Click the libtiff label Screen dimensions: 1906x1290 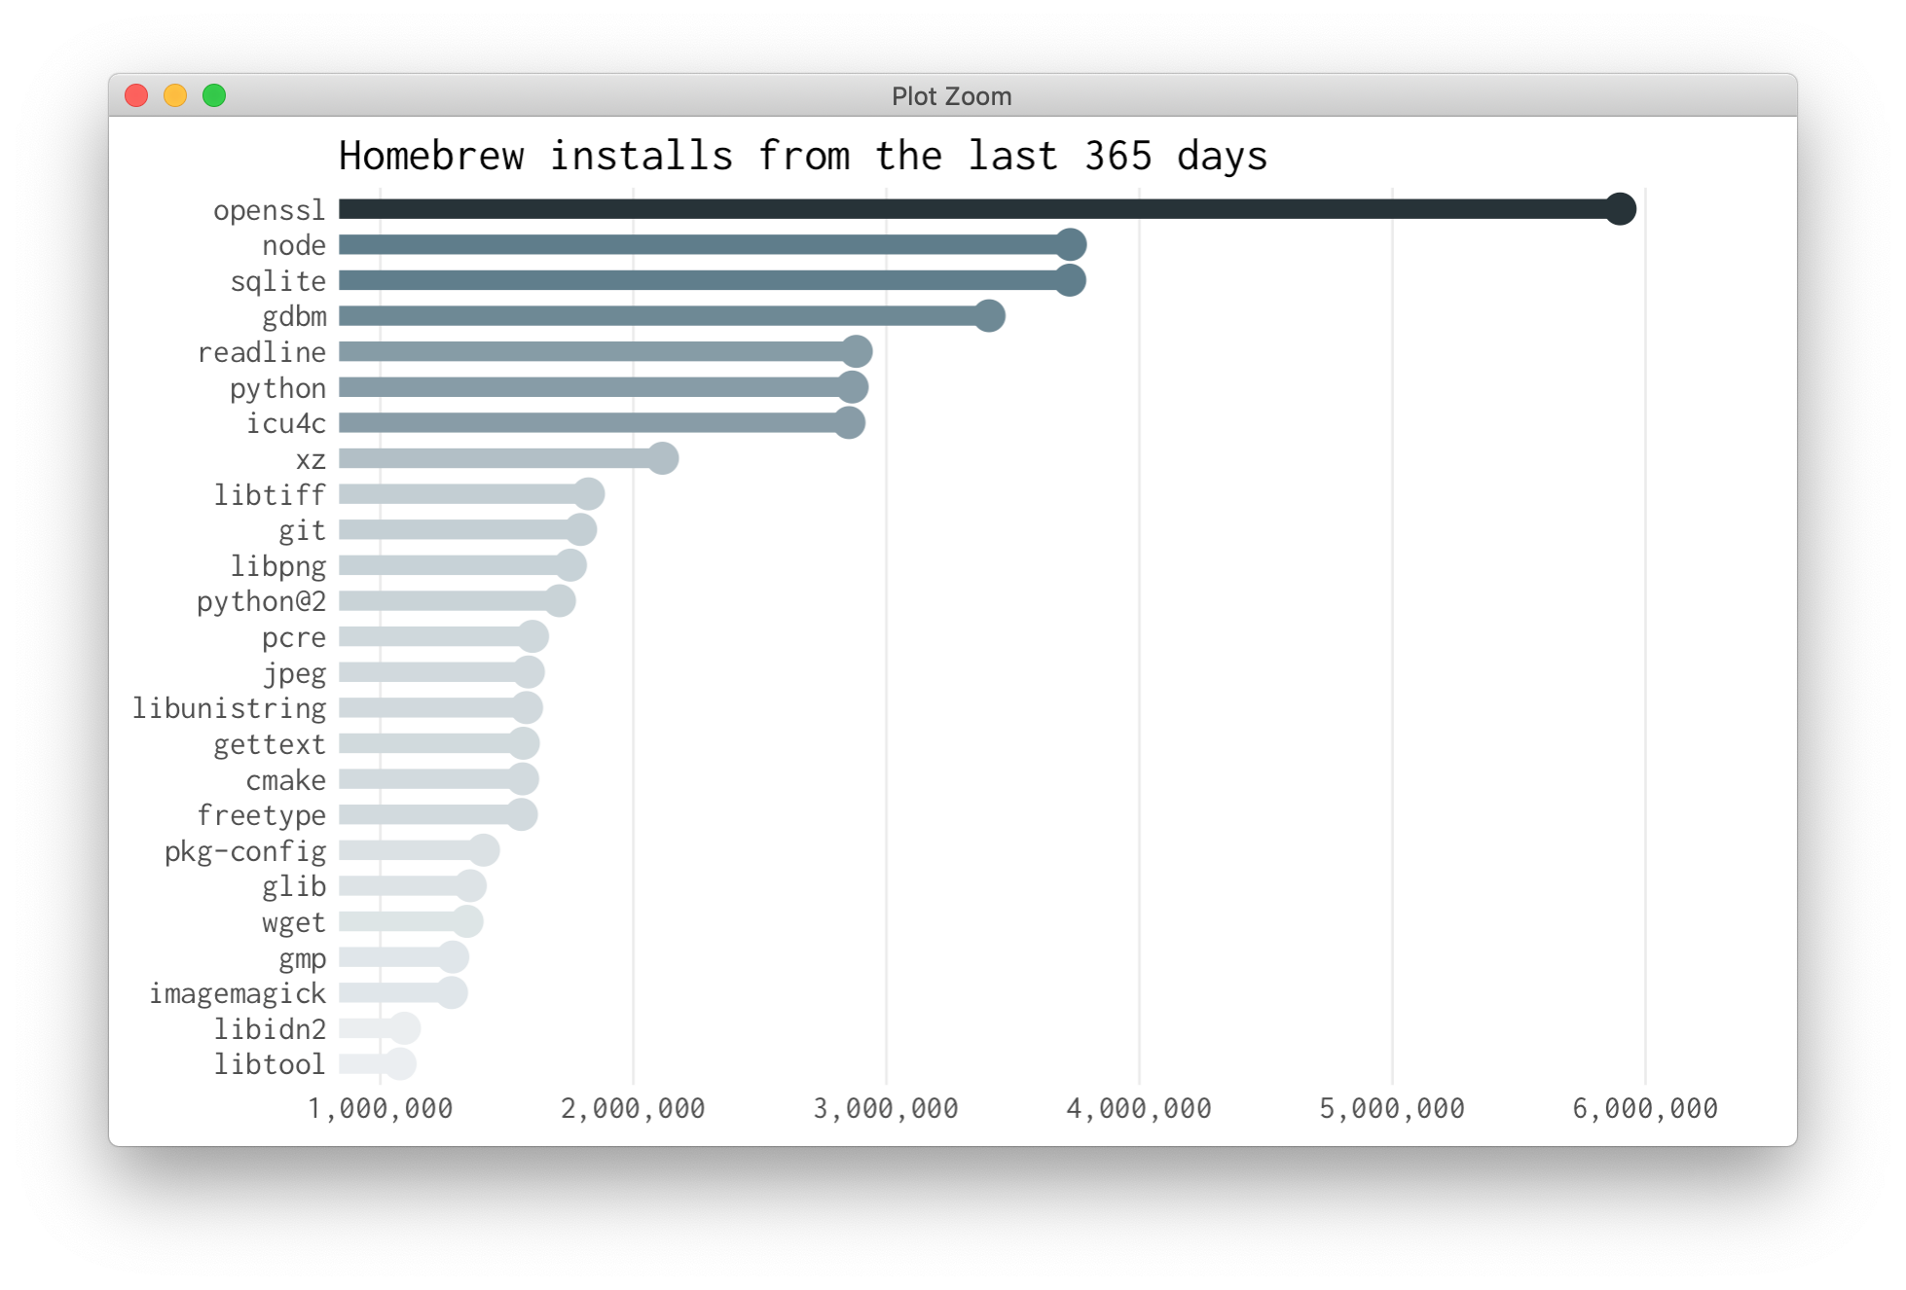pyautogui.click(x=270, y=494)
